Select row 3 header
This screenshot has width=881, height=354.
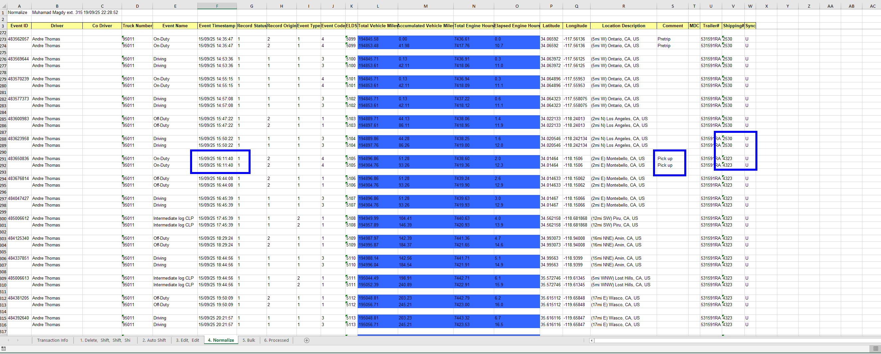pyautogui.click(x=3, y=26)
